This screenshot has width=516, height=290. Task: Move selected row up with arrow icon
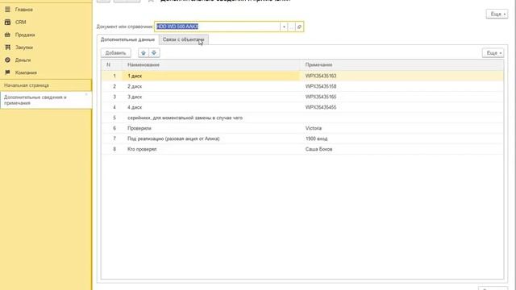[144, 53]
